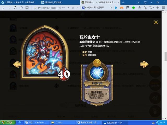Image resolution: width=167 pixels, height=125 pixels.
Task: Open the skin shirt icon in title bar
Action: click(145, 2)
